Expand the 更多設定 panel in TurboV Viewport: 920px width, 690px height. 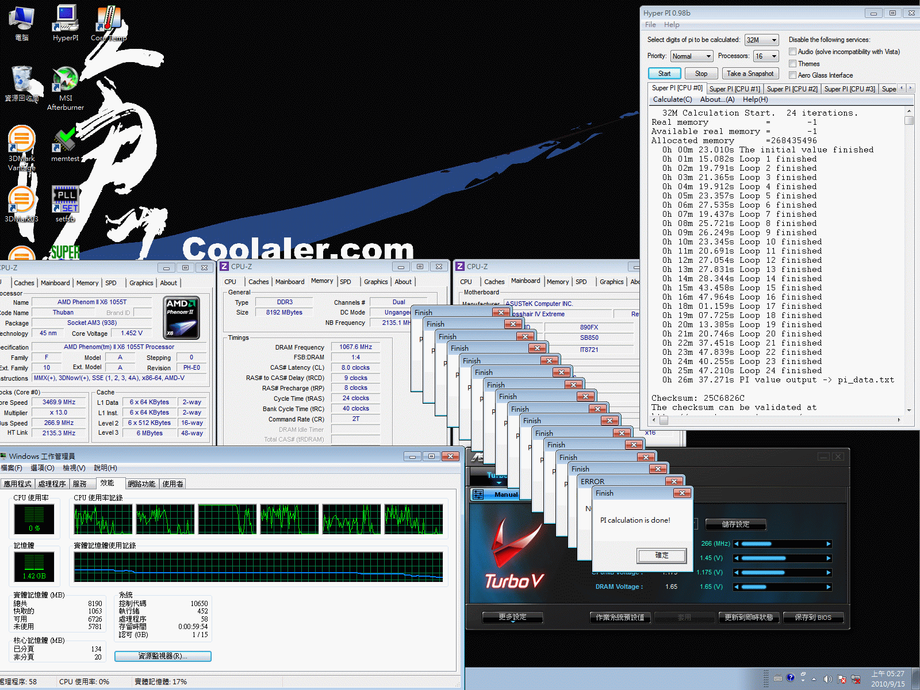[x=513, y=617]
